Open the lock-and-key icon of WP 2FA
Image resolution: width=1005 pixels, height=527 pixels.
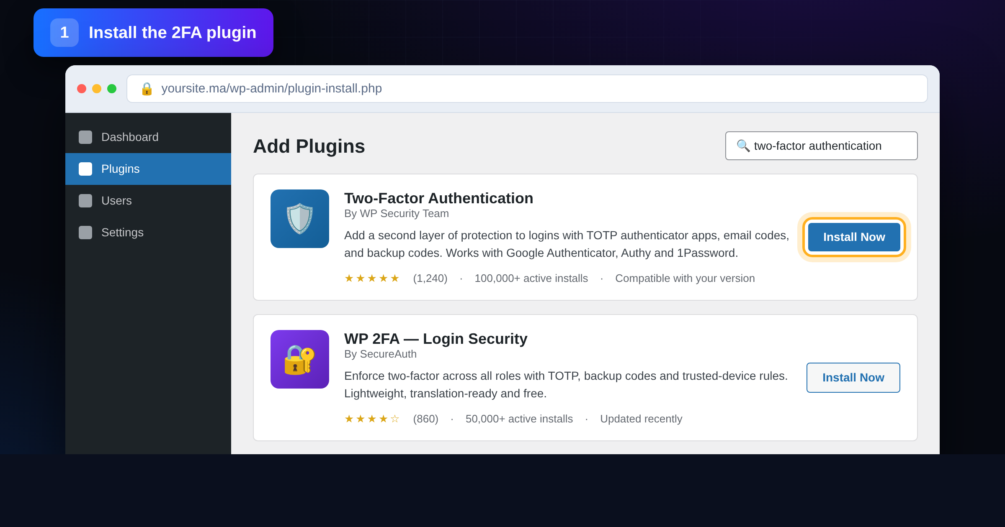(x=300, y=359)
